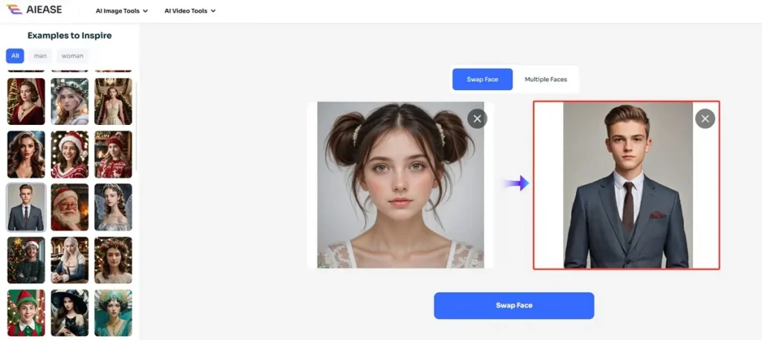Filter examples by man
This screenshot has width=762, height=340.
coord(40,56)
